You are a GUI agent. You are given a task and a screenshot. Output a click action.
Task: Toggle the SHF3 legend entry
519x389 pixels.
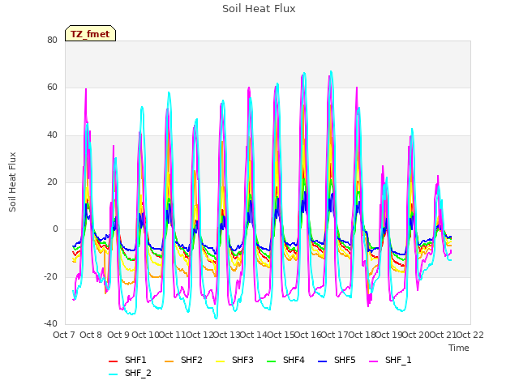(x=234, y=360)
